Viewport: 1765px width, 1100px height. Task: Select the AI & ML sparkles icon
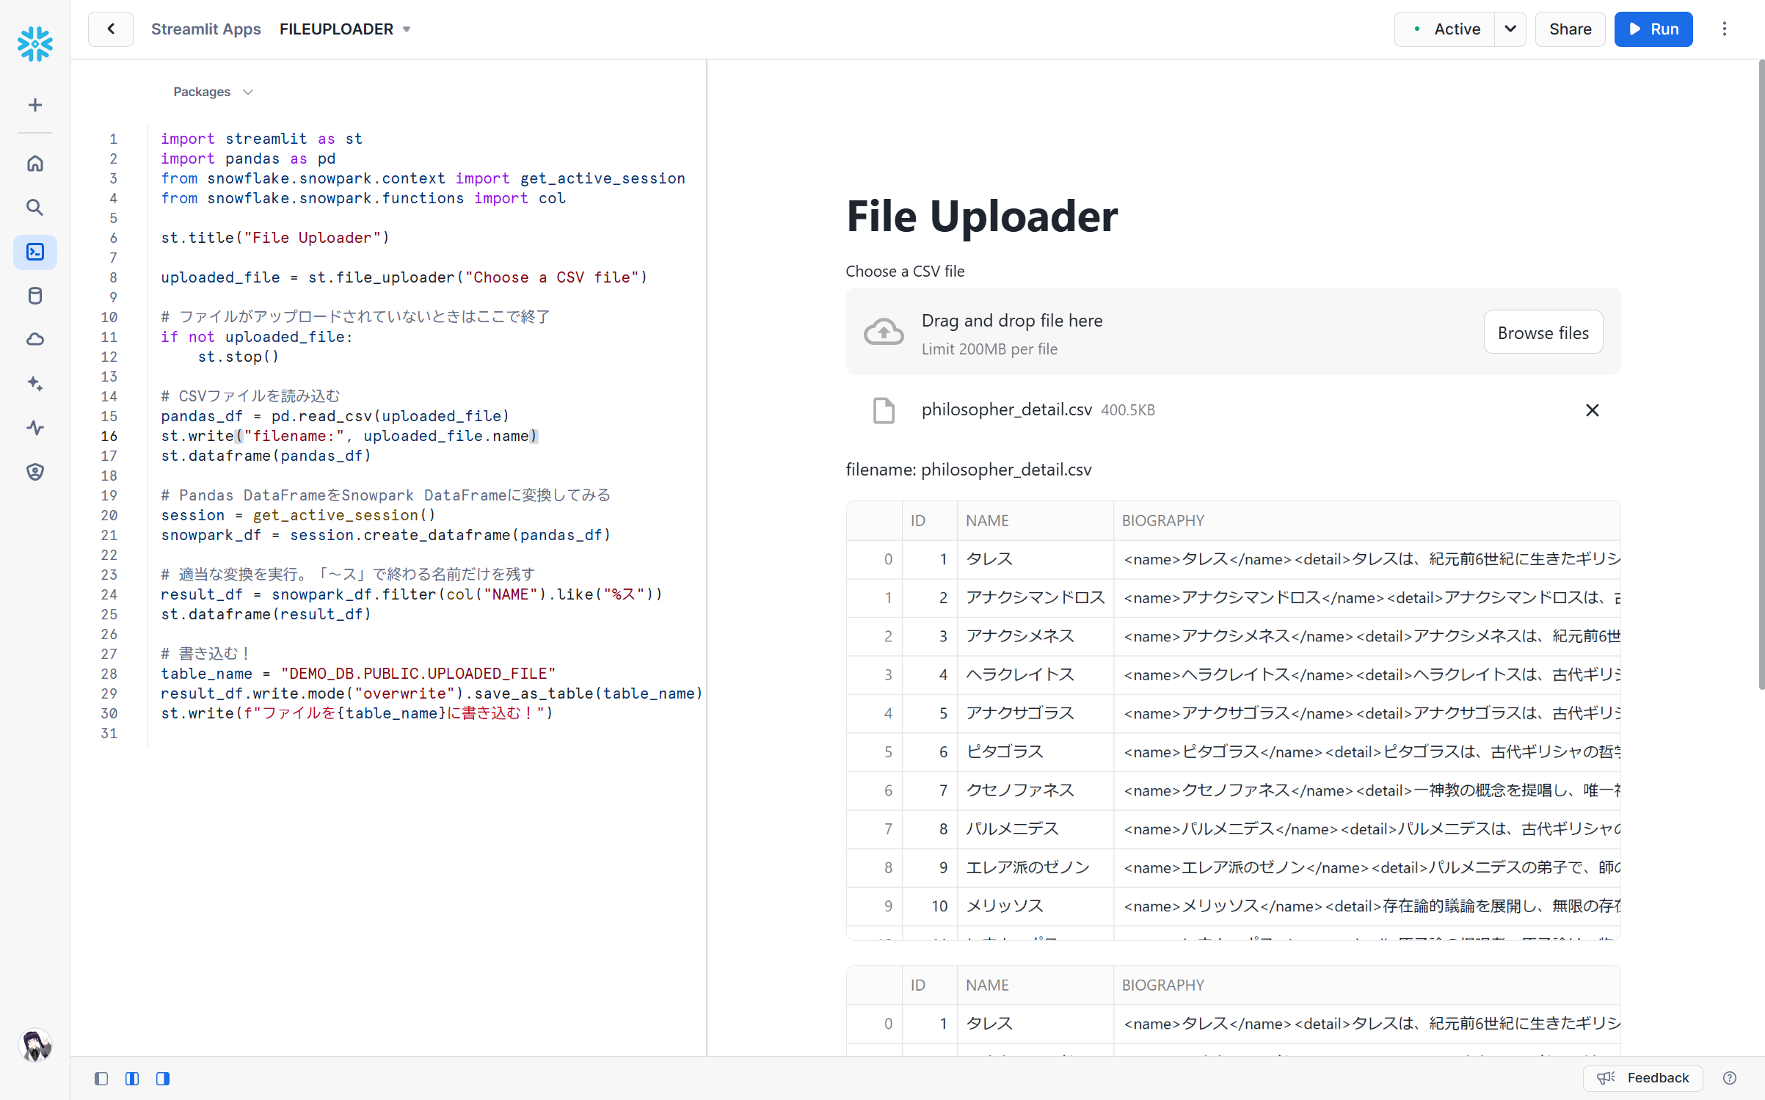click(34, 384)
